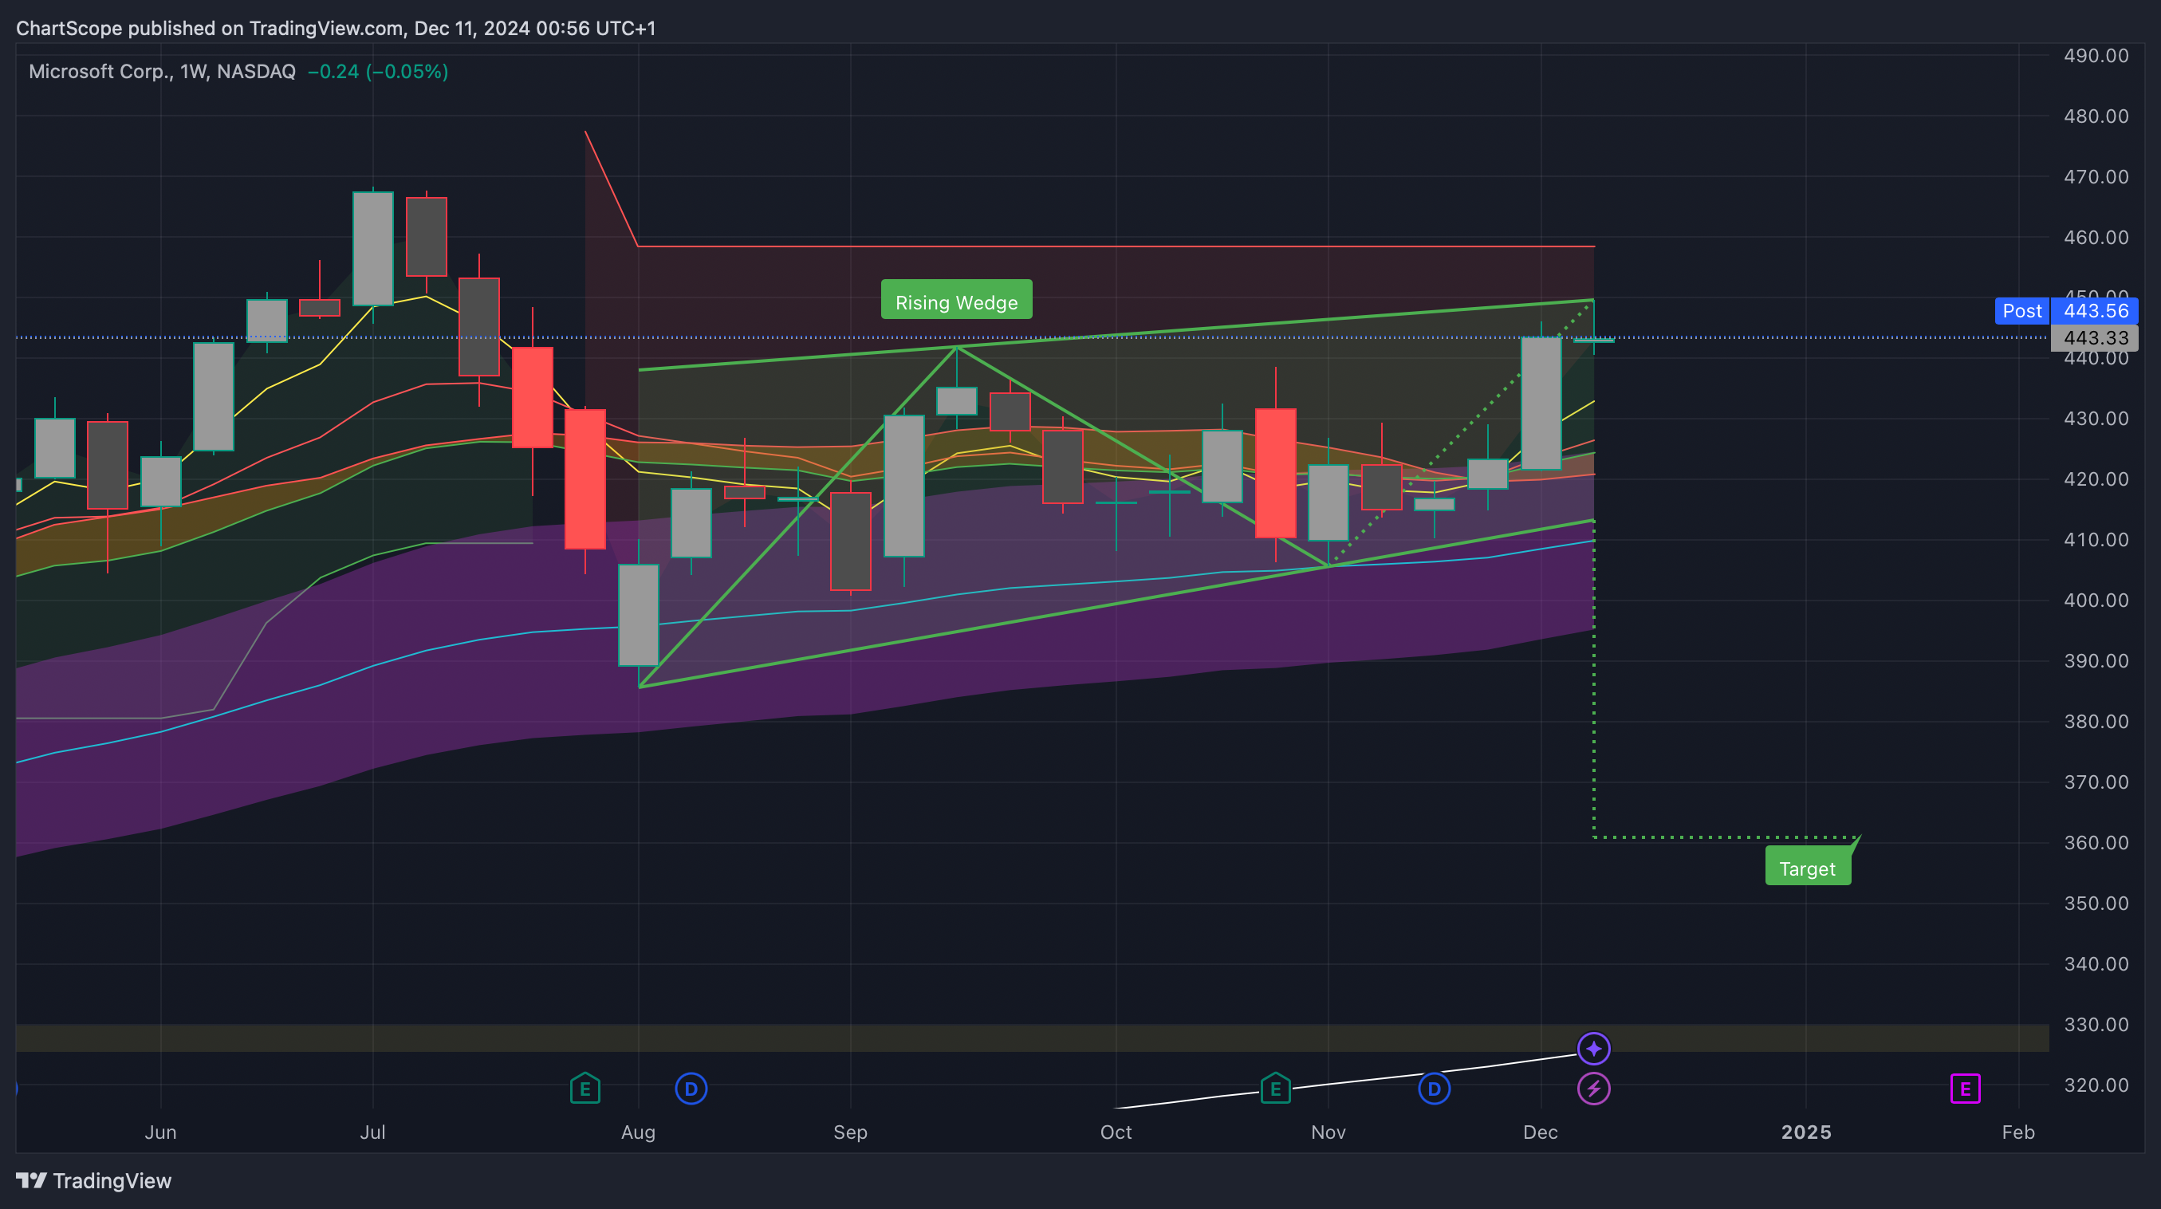This screenshot has width=2161, height=1209.
Task: Select the green Target label
Action: [x=1807, y=868]
